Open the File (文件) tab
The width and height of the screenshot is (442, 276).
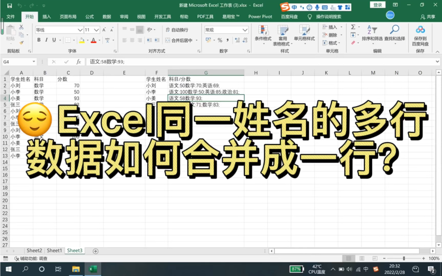click(x=11, y=17)
